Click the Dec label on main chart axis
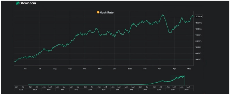231x95 pixels. [114, 69]
